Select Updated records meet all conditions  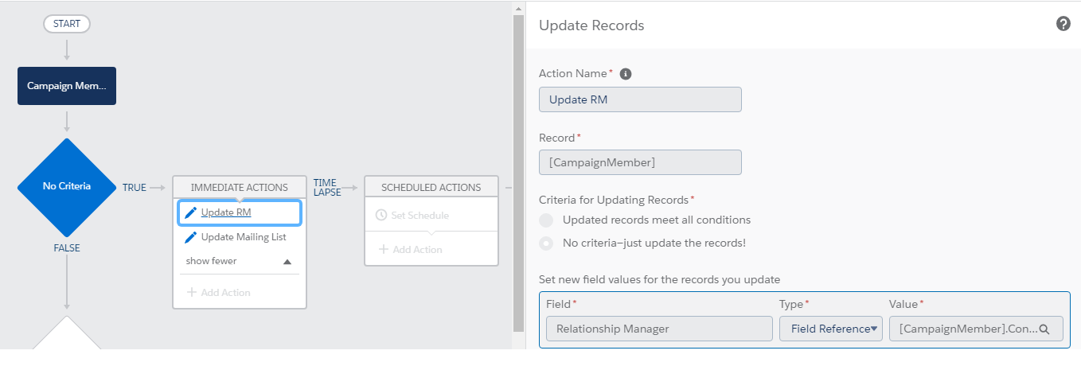click(546, 220)
